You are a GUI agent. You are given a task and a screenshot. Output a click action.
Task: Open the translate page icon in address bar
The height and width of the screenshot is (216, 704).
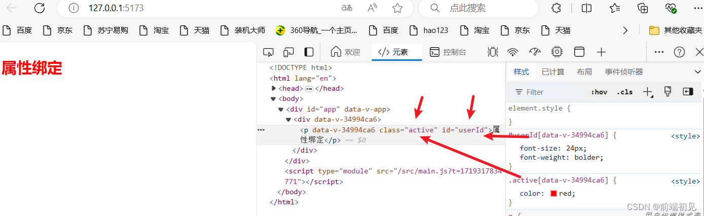pos(347,8)
